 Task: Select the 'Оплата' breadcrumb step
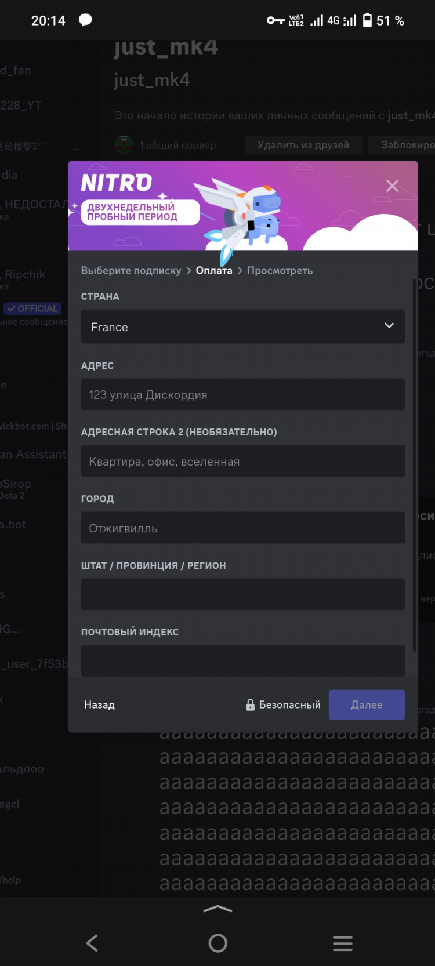click(x=214, y=271)
